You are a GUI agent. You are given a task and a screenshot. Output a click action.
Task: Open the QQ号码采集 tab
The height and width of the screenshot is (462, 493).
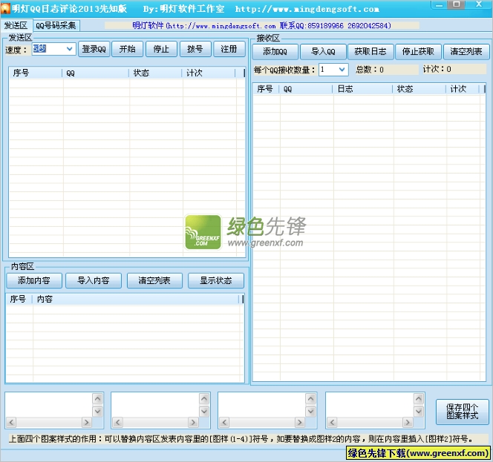point(56,25)
